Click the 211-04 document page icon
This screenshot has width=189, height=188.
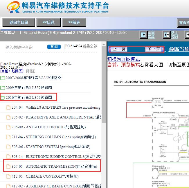(8, 137)
